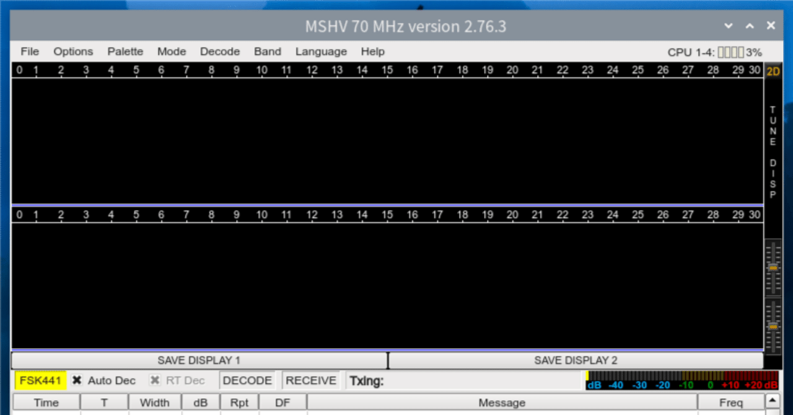The image size is (793, 415).
Task: Click inside the upper waterfall display
Action: [x=387, y=141]
